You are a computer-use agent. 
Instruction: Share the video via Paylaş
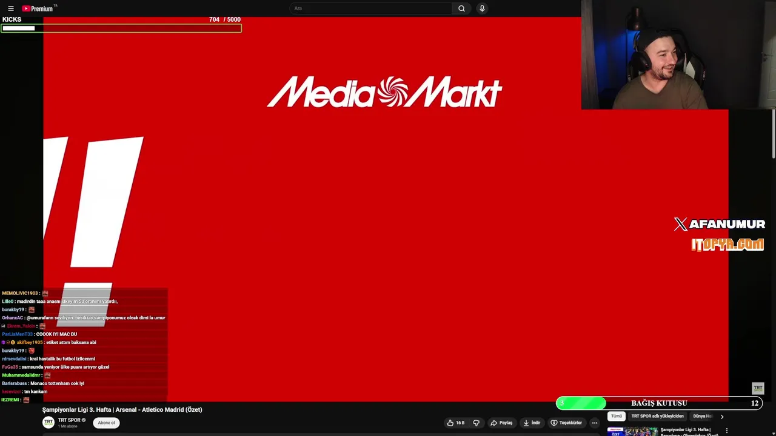(501, 423)
